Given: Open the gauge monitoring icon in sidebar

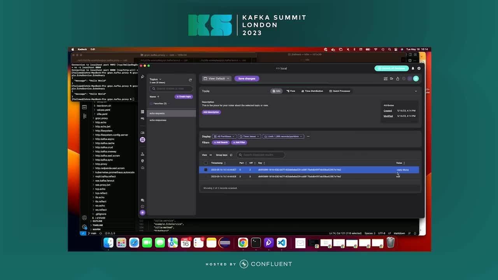Looking at the screenshot, I should coord(142,168).
